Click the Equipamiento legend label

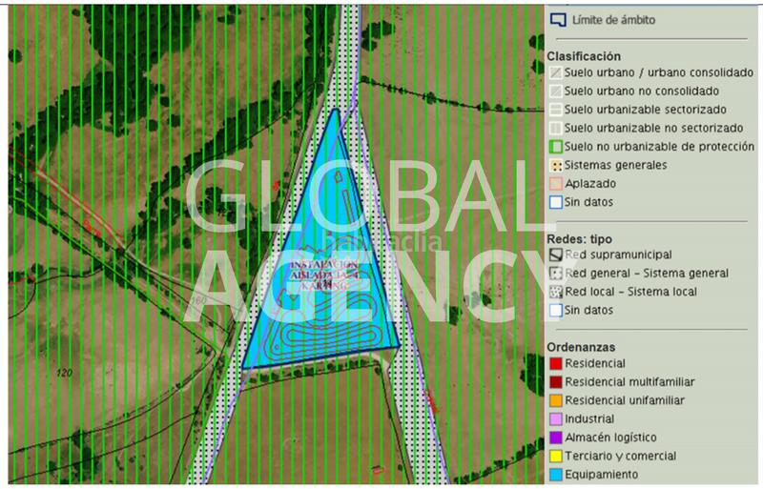point(602,475)
